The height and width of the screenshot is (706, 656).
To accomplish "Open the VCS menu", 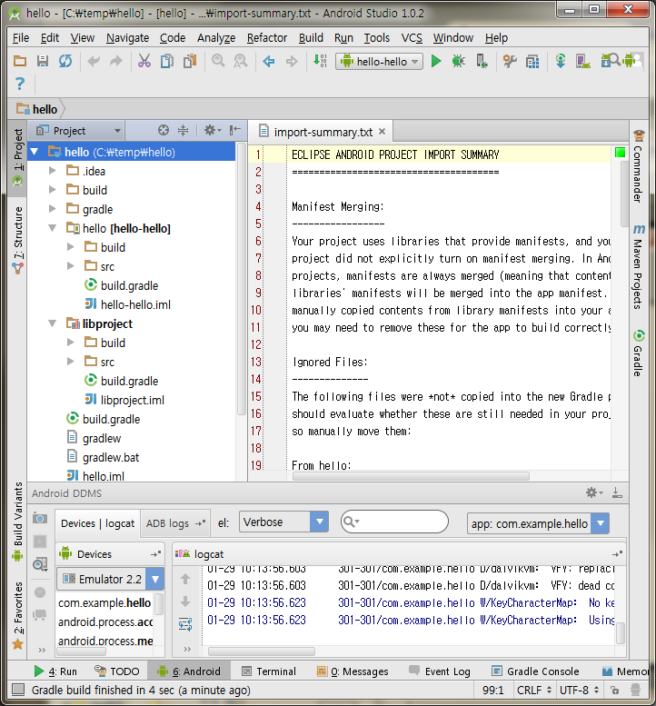I will 412,38.
